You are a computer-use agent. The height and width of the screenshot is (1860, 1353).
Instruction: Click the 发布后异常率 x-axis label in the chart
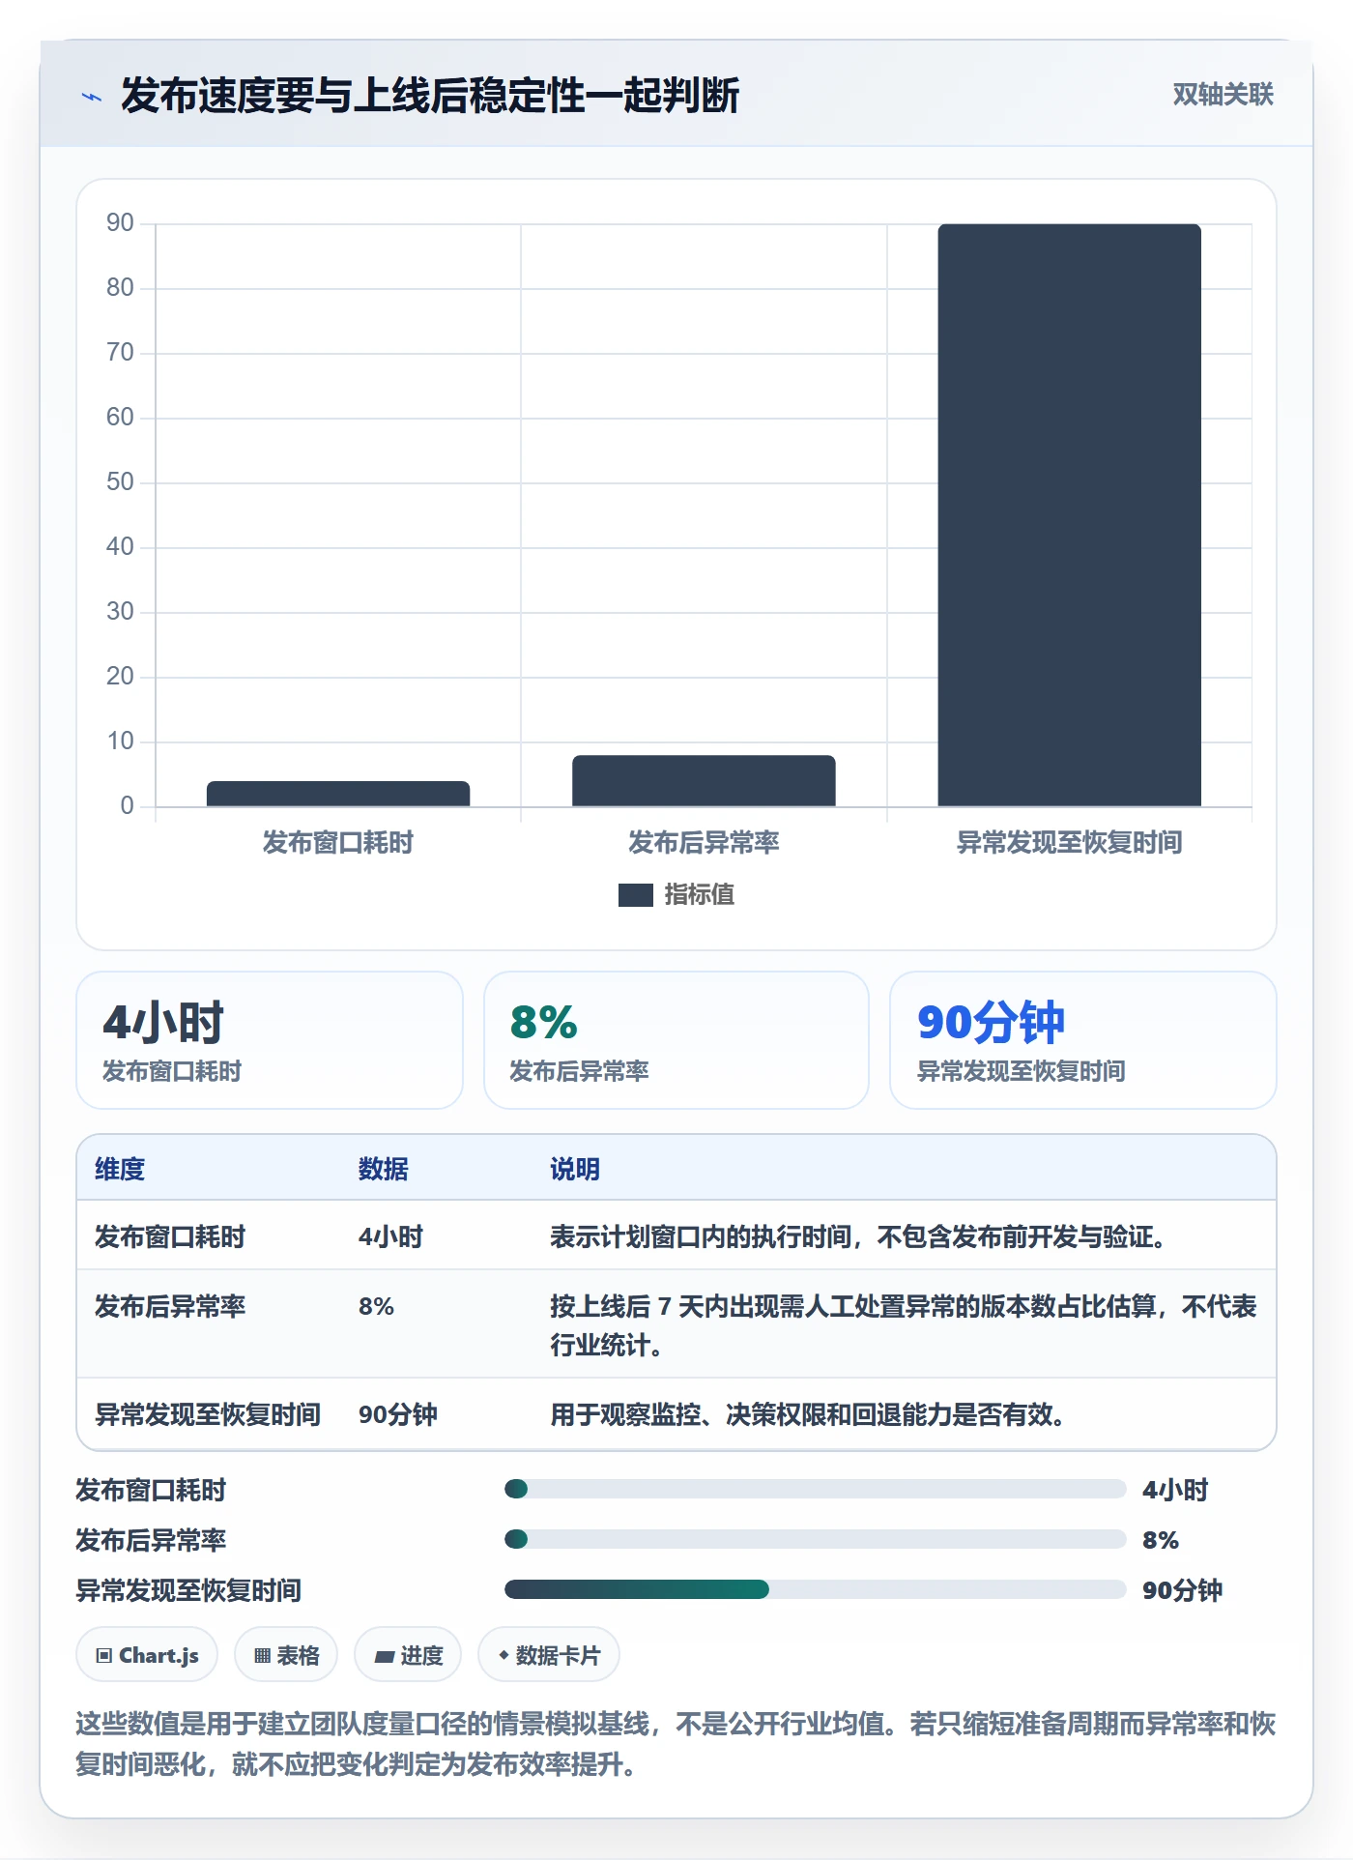(x=704, y=843)
